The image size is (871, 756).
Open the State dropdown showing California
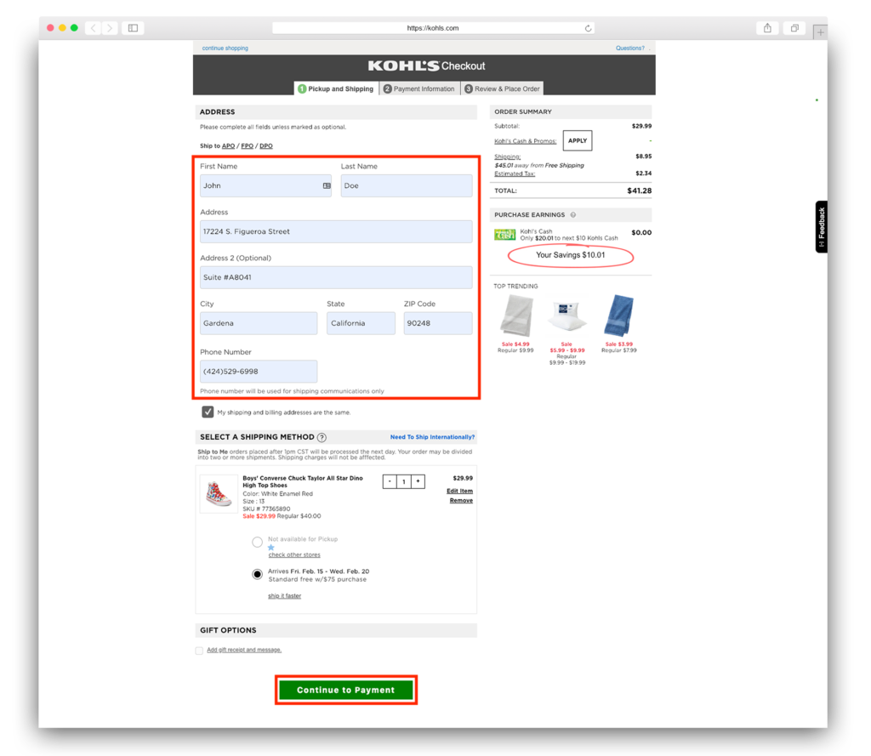coord(361,323)
